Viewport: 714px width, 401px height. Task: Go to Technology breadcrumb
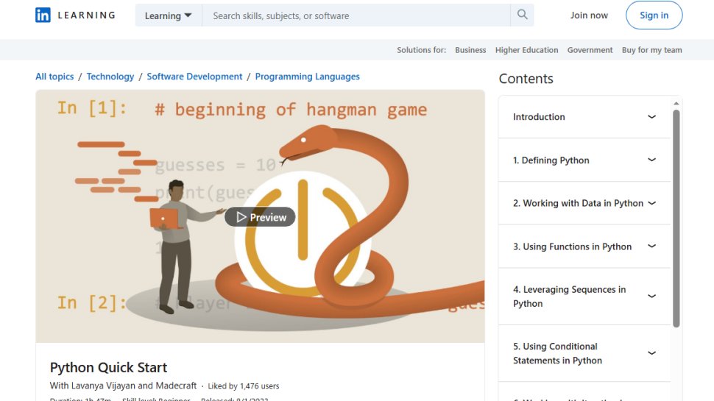110,77
